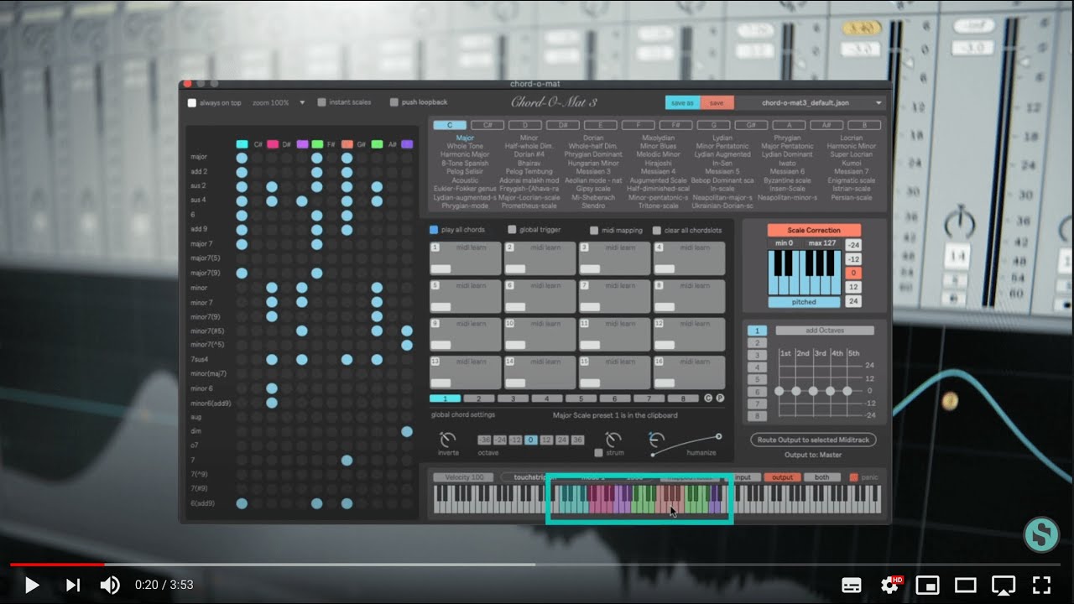Image resolution: width=1074 pixels, height=604 pixels.
Task: Click the Scale Correction button
Action: (814, 231)
